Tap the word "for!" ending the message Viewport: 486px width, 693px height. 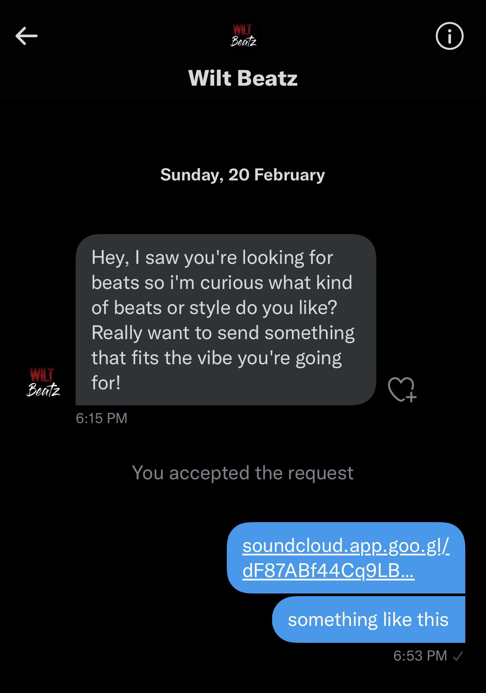click(106, 383)
